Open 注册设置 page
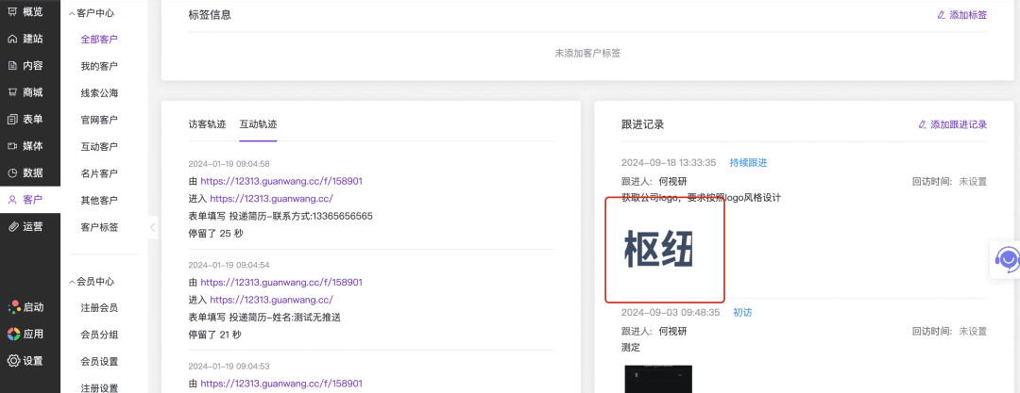This screenshot has height=393, width=1020. 99,388
